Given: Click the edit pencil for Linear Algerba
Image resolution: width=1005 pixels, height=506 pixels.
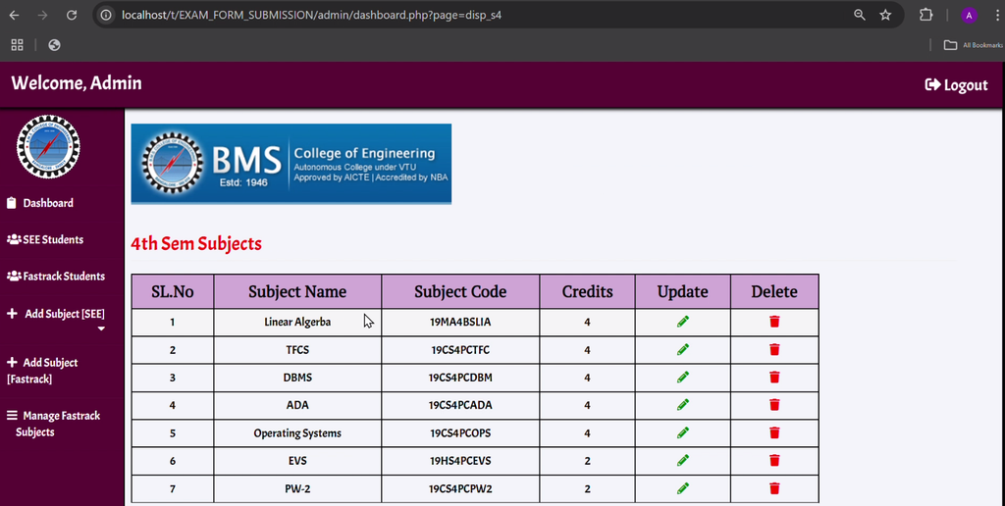Looking at the screenshot, I should click(683, 322).
